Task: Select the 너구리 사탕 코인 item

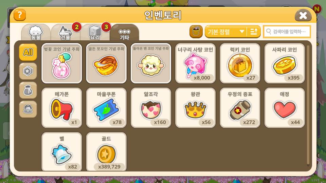Action: click(x=196, y=63)
